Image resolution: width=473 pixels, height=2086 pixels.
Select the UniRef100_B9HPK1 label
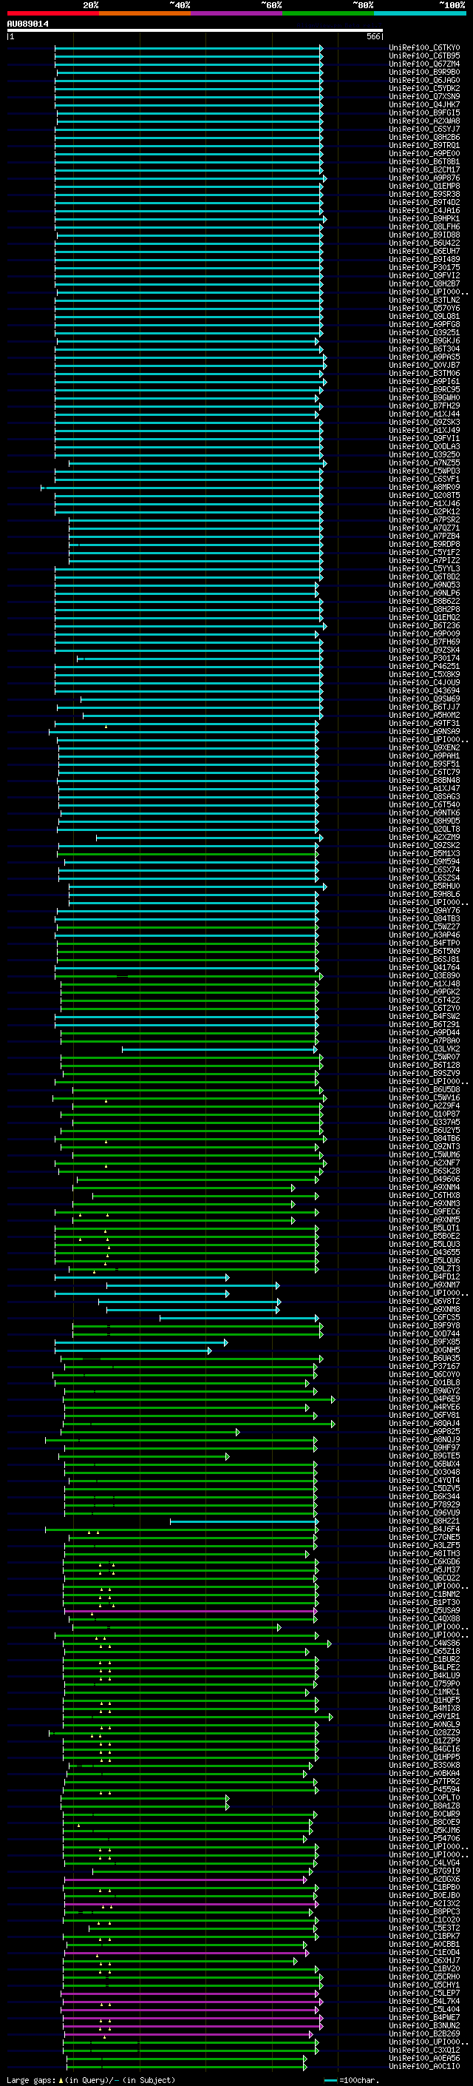coord(424,218)
